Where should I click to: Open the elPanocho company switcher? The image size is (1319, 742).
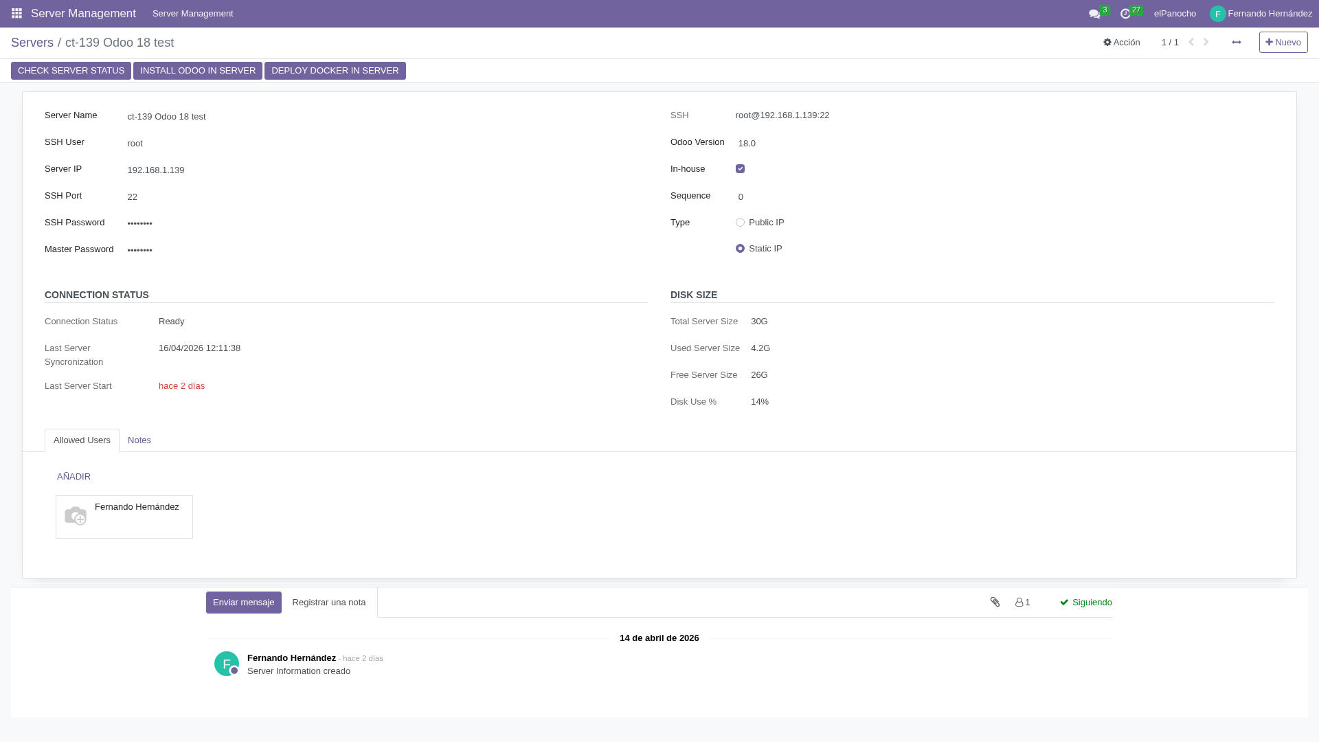pyautogui.click(x=1175, y=14)
